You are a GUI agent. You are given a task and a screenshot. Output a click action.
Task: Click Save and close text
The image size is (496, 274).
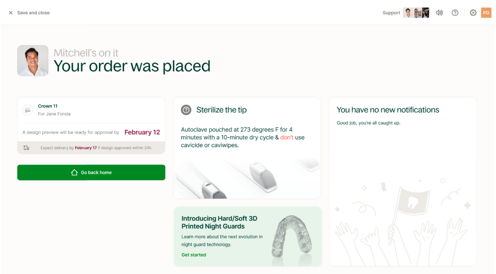[33, 13]
